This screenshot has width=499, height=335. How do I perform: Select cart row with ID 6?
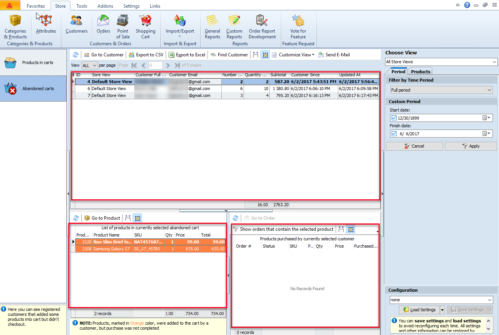click(227, 89)
